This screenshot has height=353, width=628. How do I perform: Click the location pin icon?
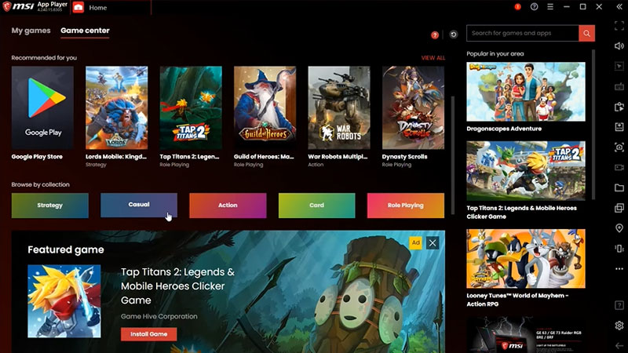pos(619,227)
